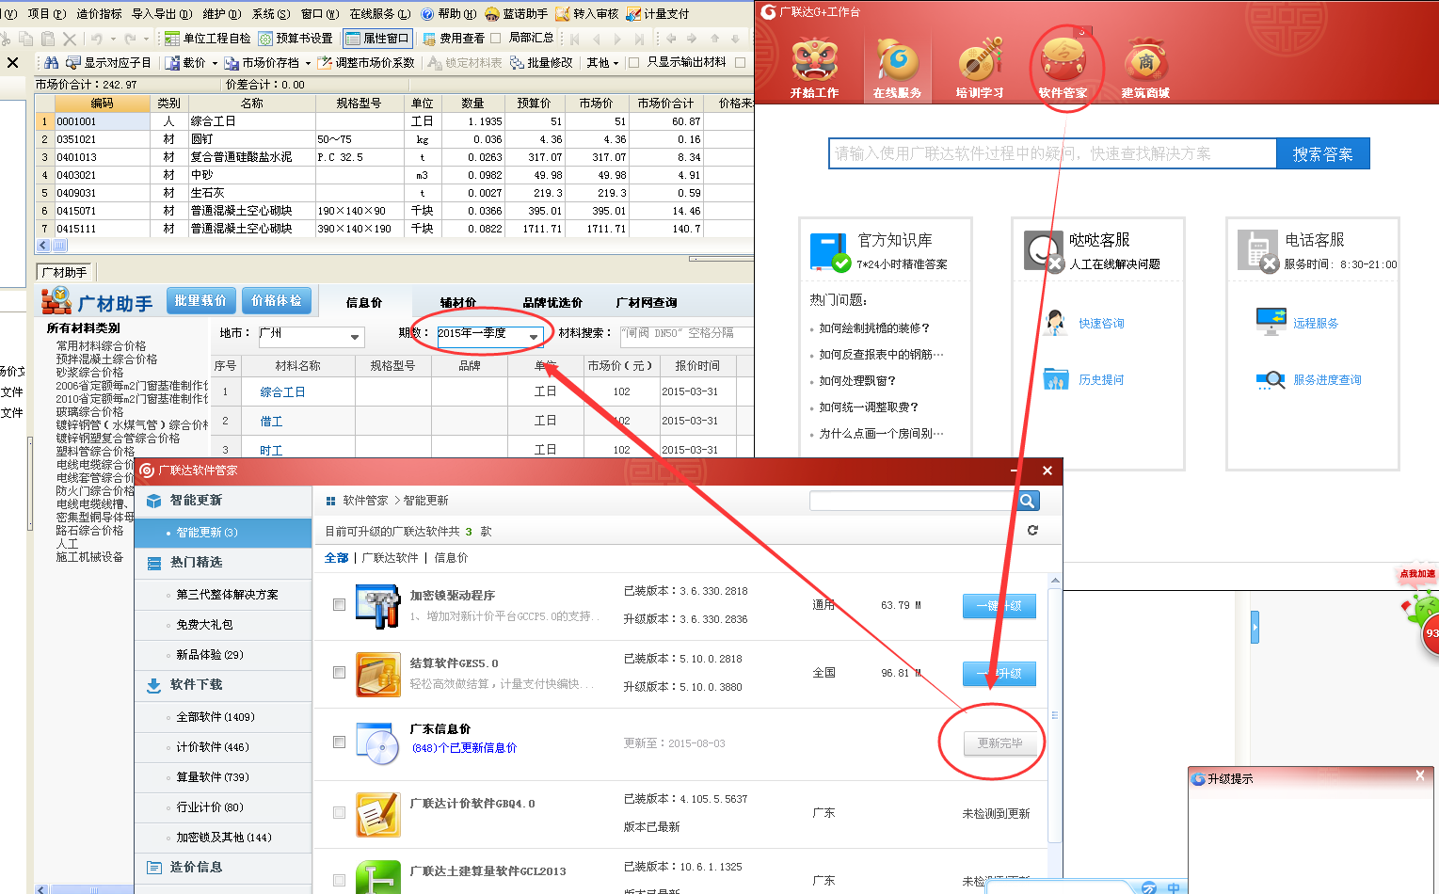Image resolution: width=1439 pixels, height=894 pixels.
Task: Switch to the 广材网查询 tab
Action: point(647,302)
